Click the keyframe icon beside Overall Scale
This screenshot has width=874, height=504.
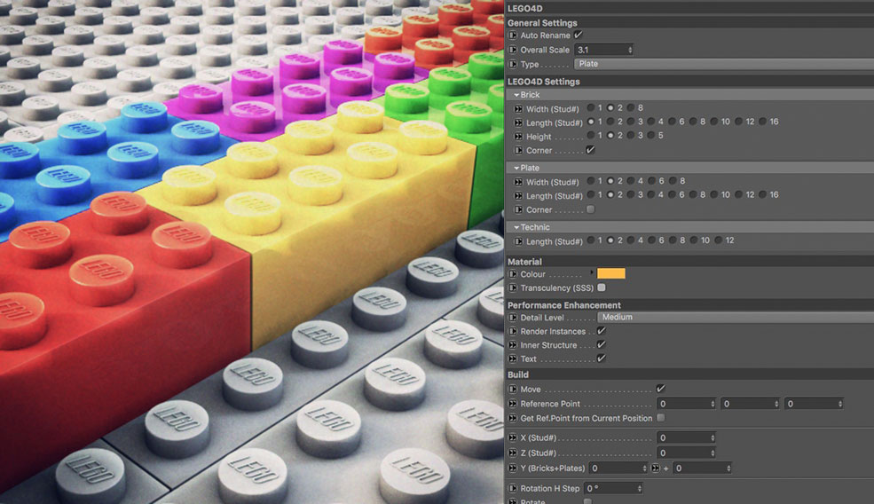point(512,50)
